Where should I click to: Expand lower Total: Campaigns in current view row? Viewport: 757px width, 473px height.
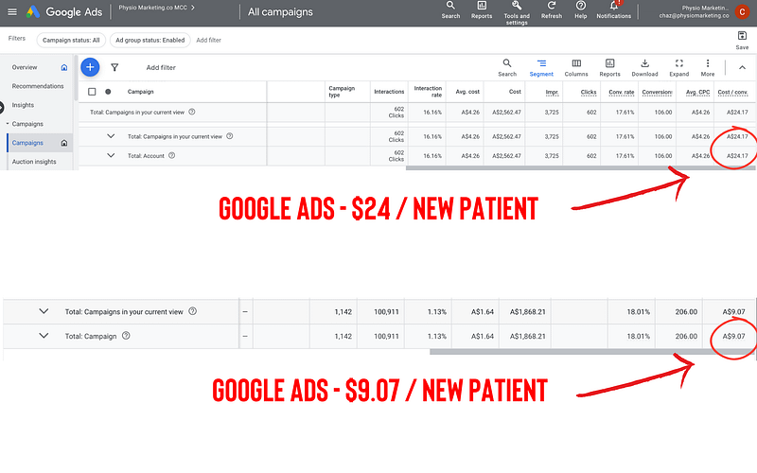tap(44, 311)
